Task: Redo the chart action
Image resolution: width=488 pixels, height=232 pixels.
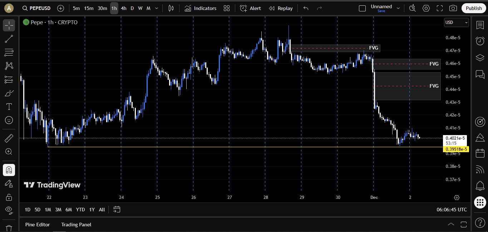Action: pyautogui.click(x=319, y=8)
